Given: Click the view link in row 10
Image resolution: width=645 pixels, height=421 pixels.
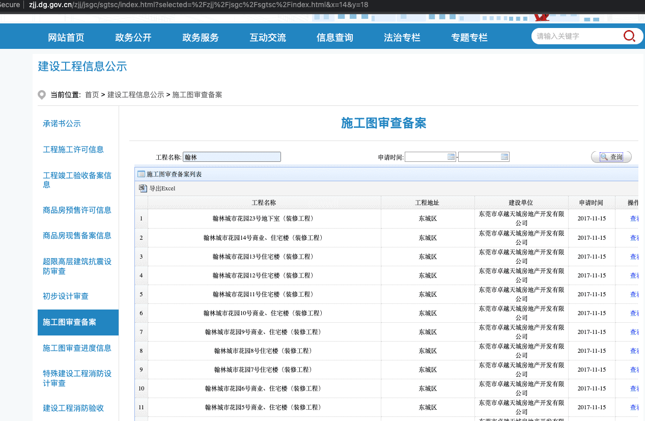Looking at the screenshot, I should coord(635,388).
